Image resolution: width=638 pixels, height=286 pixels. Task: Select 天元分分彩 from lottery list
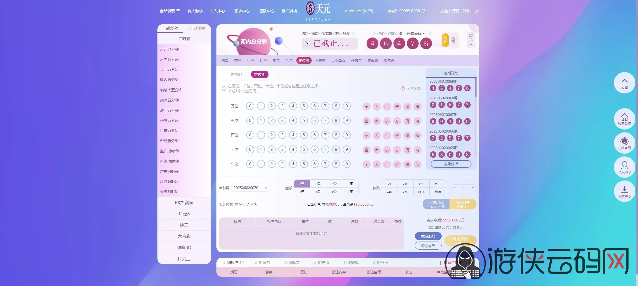169,49
